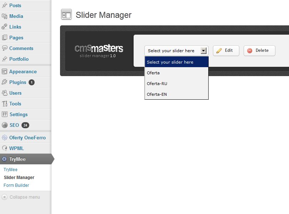Click the Media icon in sidebar

pyautogui.click(x=4, y=16)
